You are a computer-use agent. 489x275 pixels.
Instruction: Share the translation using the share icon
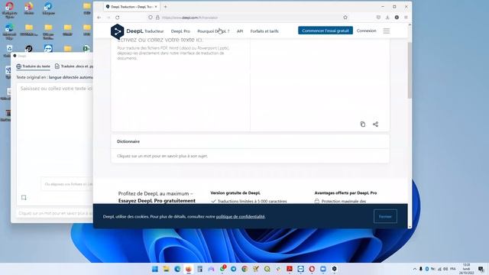coord(375,124)
